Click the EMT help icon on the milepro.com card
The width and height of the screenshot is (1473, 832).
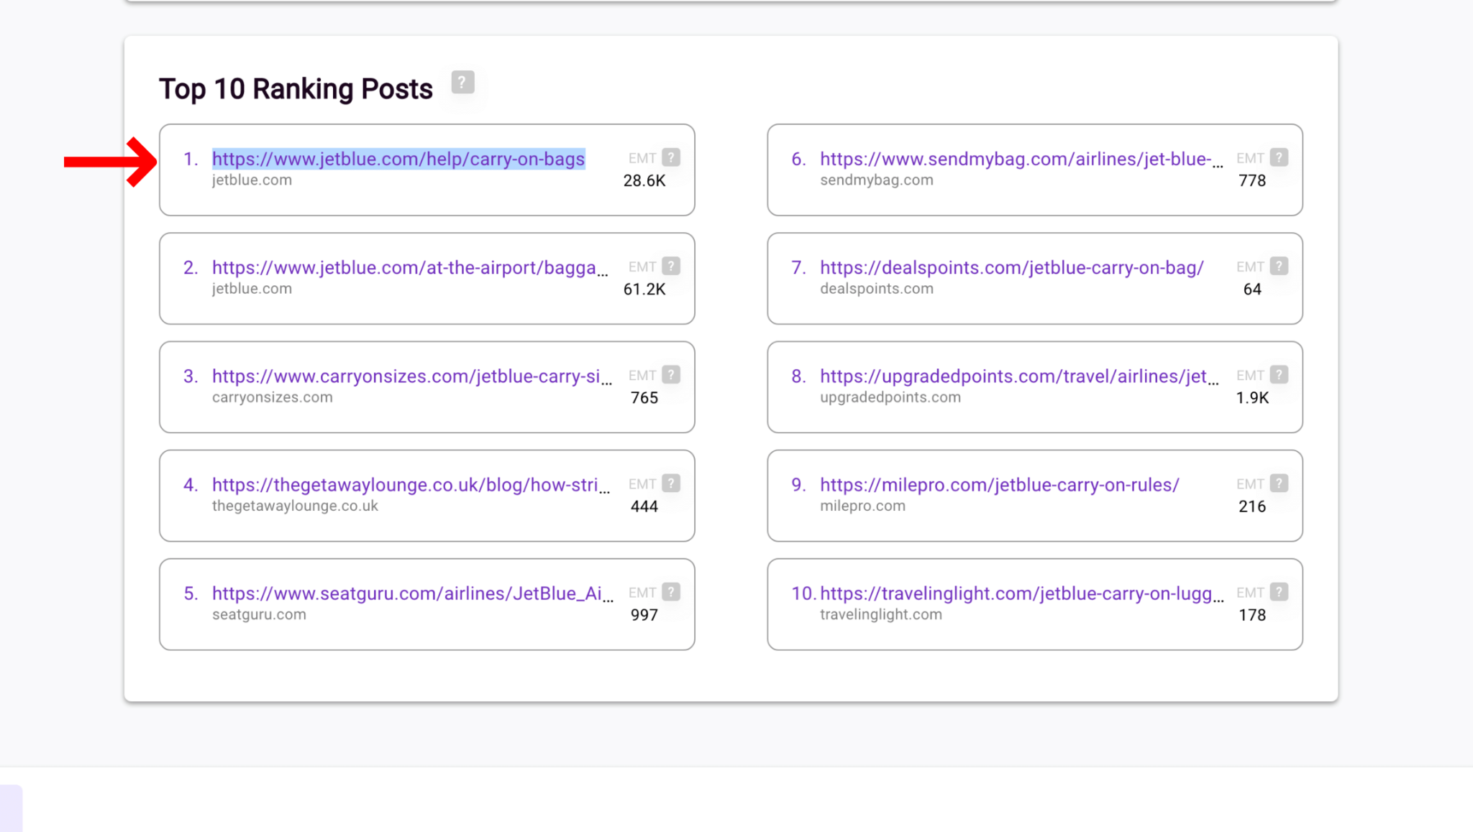coord(1279,483)
